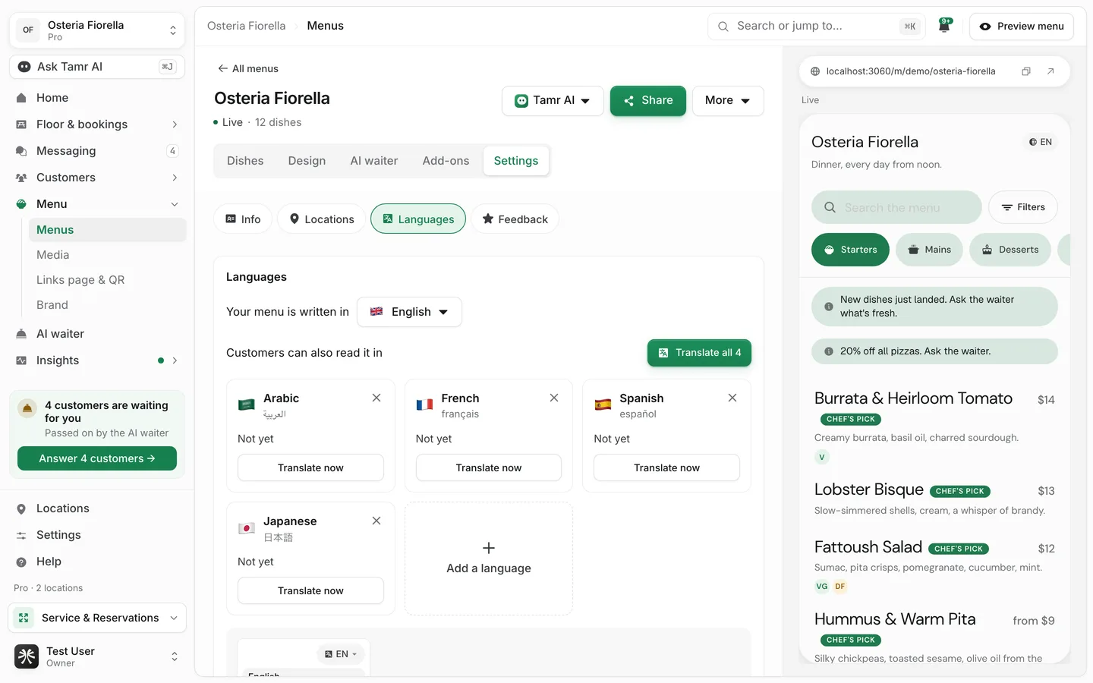Switch to the Design tab

coord(307,161)
